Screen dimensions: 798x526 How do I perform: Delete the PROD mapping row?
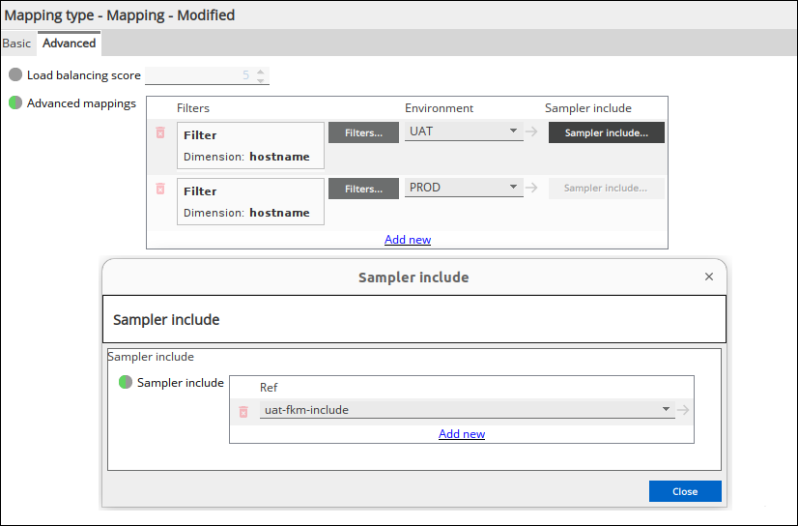pos(160,189)
